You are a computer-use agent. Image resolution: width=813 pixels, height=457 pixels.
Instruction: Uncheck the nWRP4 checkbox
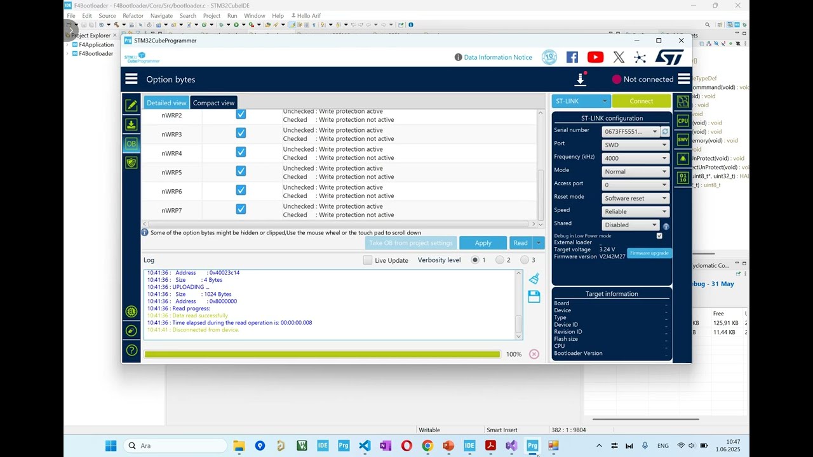tap(241, 152)
